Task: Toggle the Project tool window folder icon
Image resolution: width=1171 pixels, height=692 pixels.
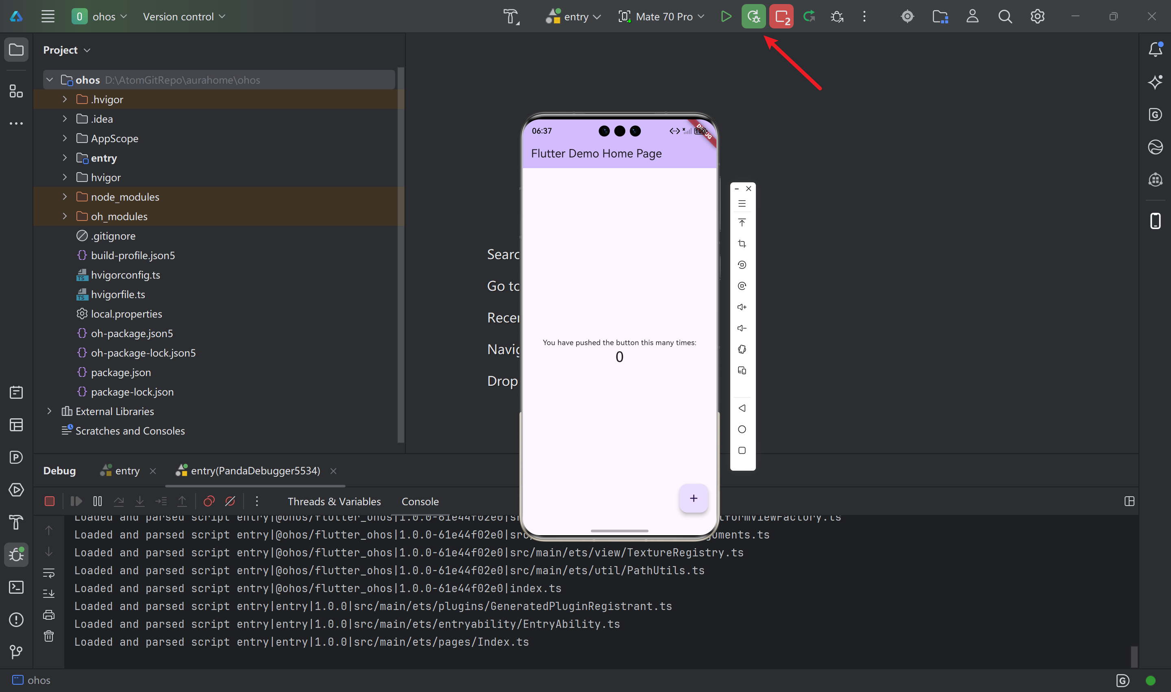Action: coord(16,50)
